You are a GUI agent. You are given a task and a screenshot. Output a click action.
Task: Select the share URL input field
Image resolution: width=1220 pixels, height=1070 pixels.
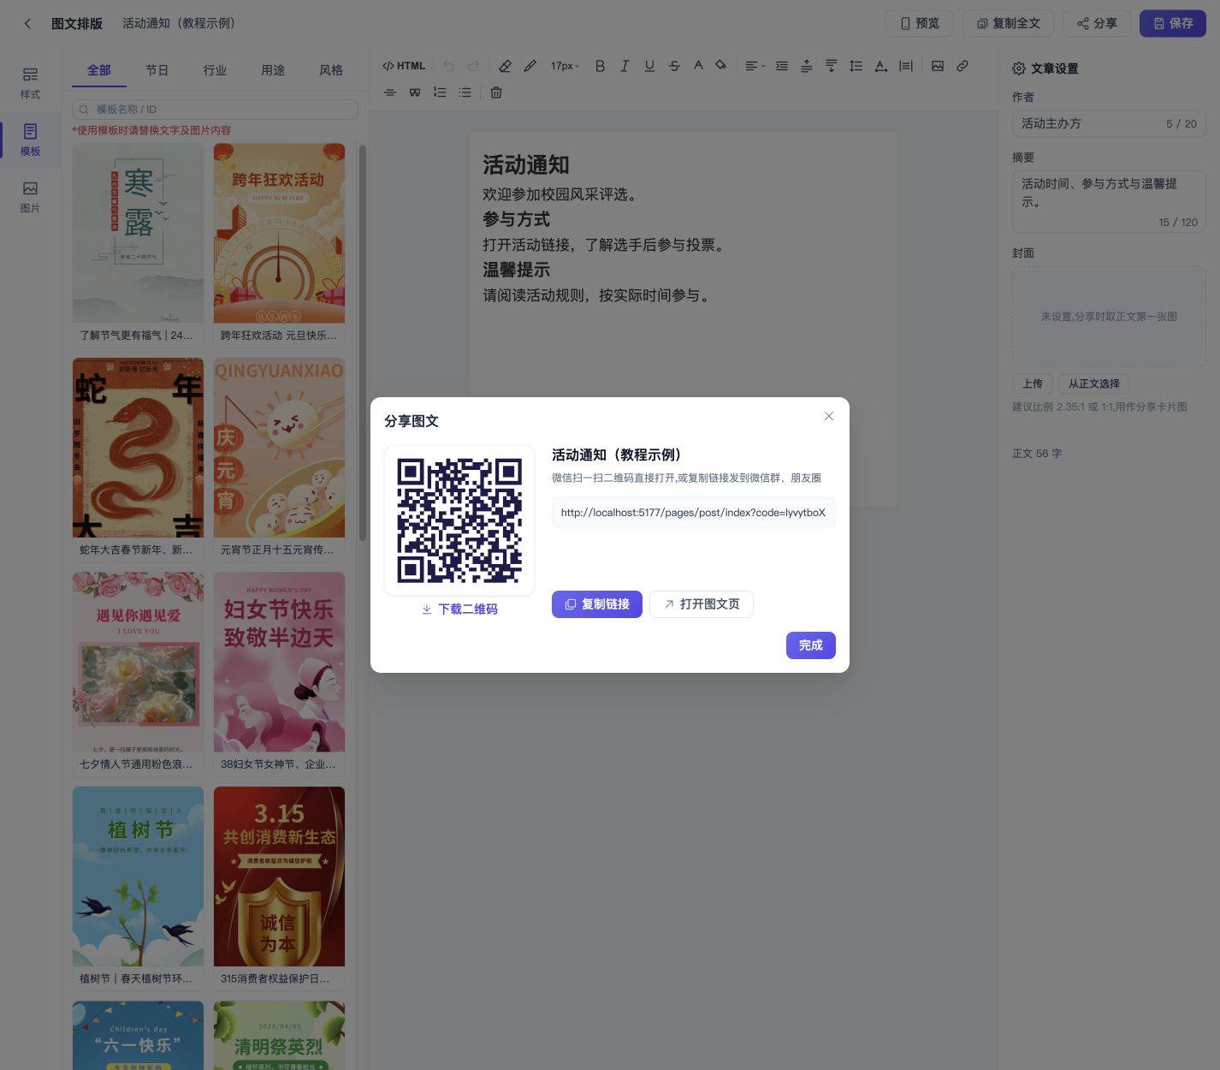[x=694, y=512]
